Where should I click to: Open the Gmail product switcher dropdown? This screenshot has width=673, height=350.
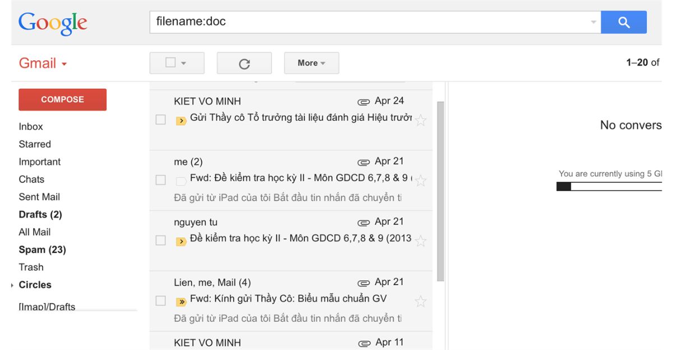43,63
